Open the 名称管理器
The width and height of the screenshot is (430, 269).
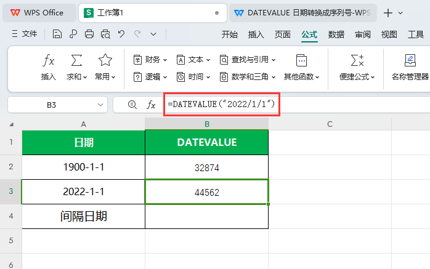[410, 67]
